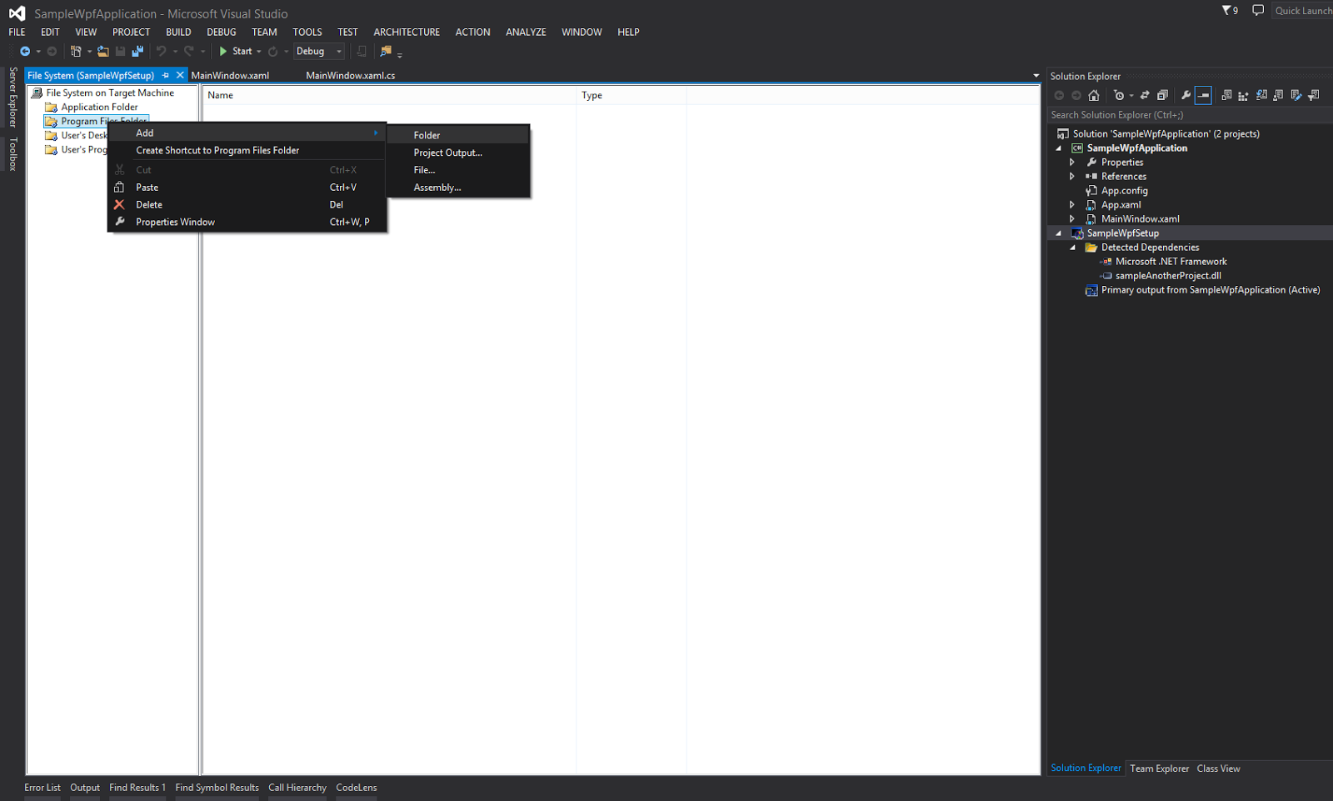
Task: Collapse the Detected Dependencies node
Action: (x=1073, y=247)
